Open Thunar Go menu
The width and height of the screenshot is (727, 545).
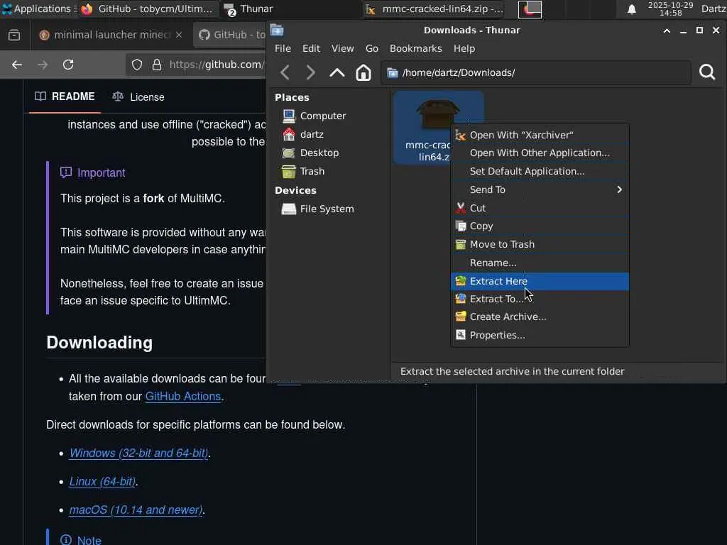click(372, 49)
